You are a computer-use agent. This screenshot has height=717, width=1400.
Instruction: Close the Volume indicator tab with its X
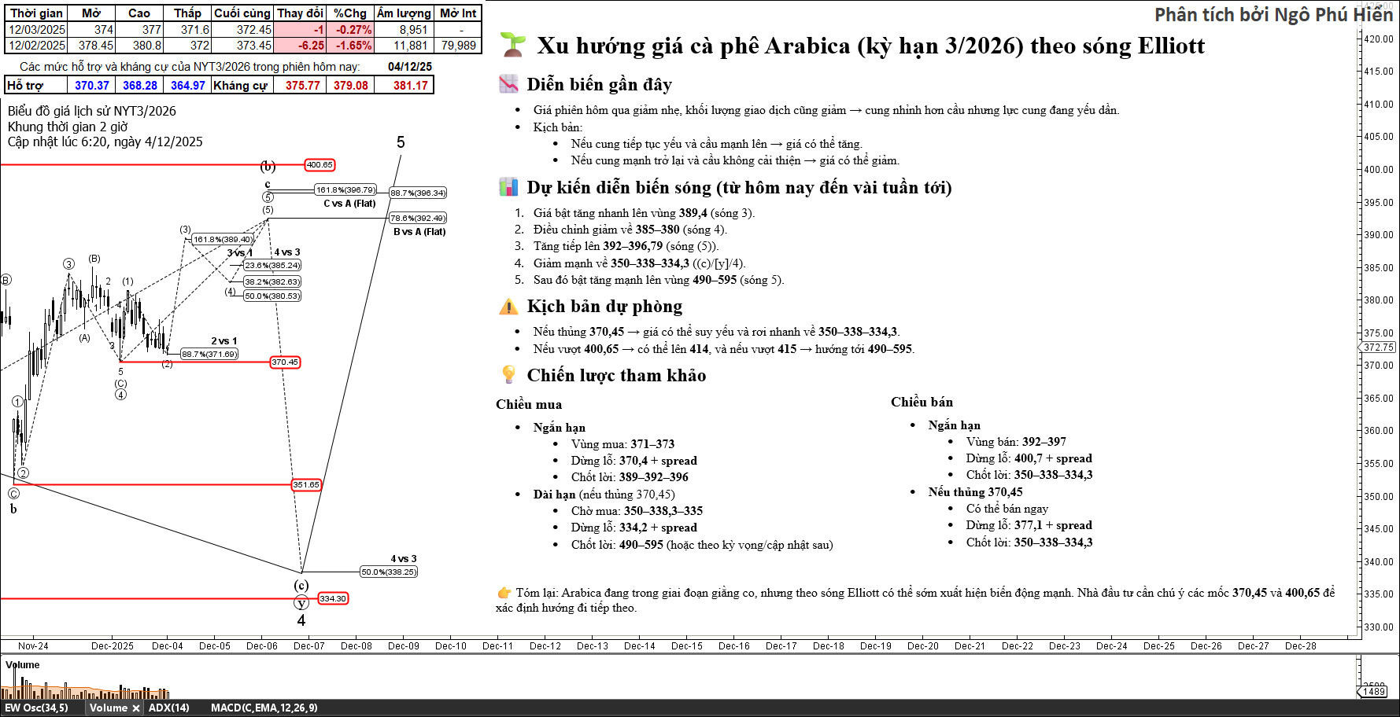[x=135, y=708]
